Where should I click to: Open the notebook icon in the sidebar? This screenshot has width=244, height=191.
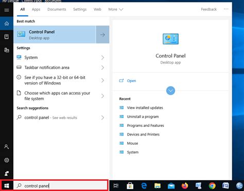click(7, 36)
